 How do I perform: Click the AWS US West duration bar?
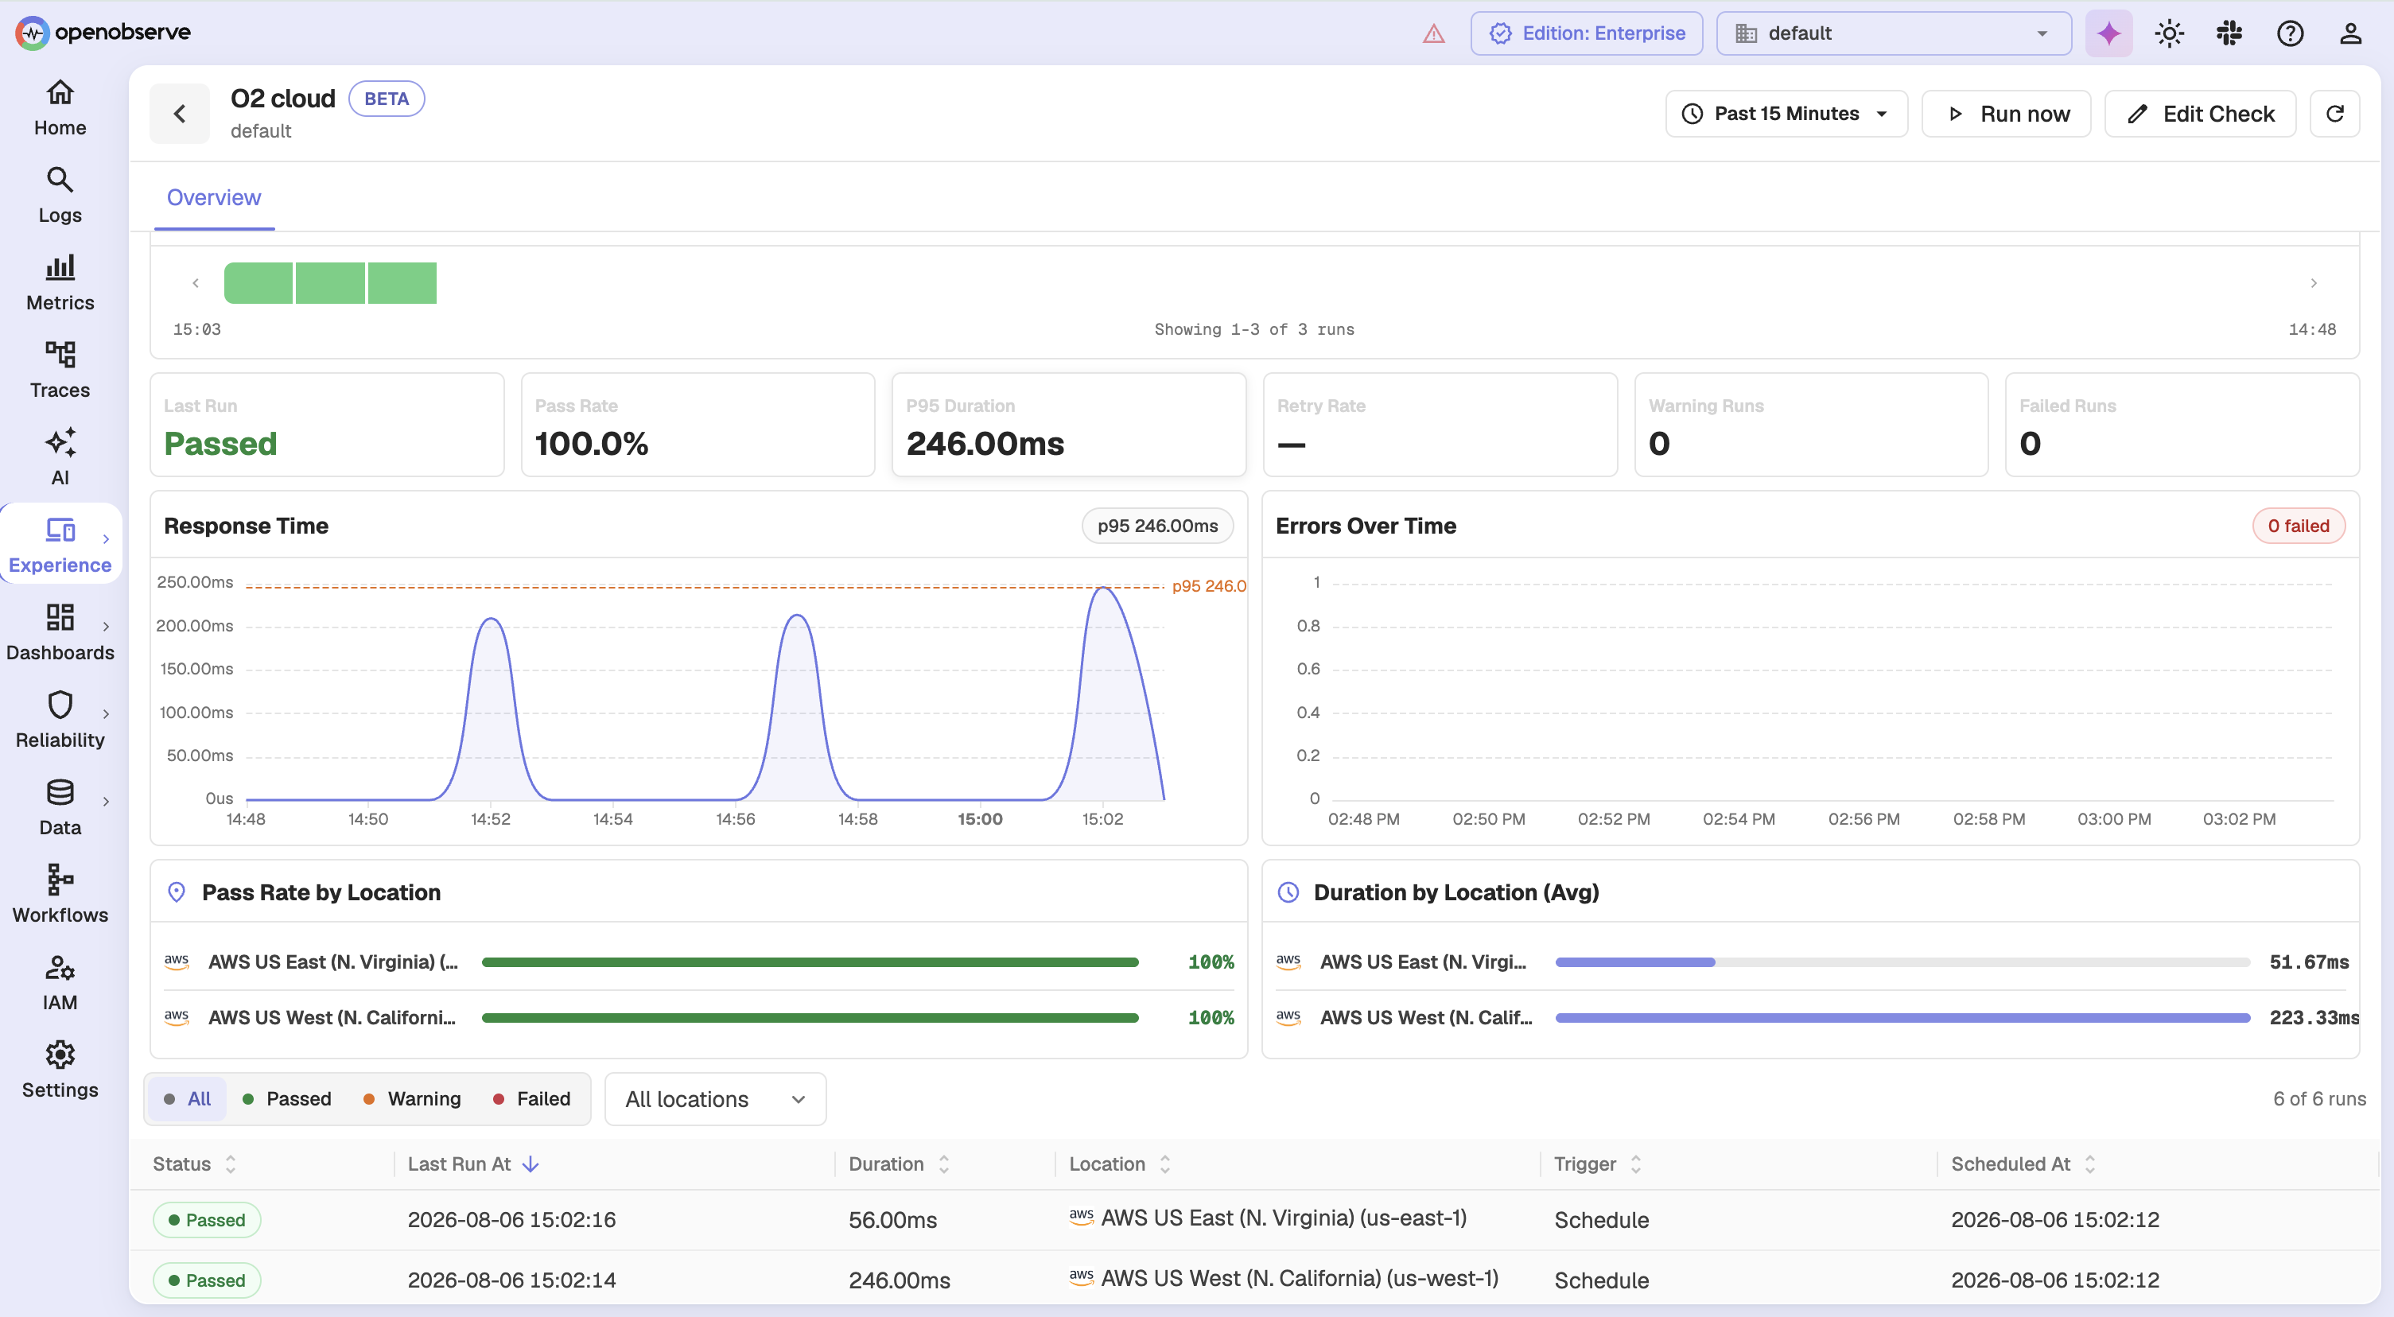click(1902, 1018)
